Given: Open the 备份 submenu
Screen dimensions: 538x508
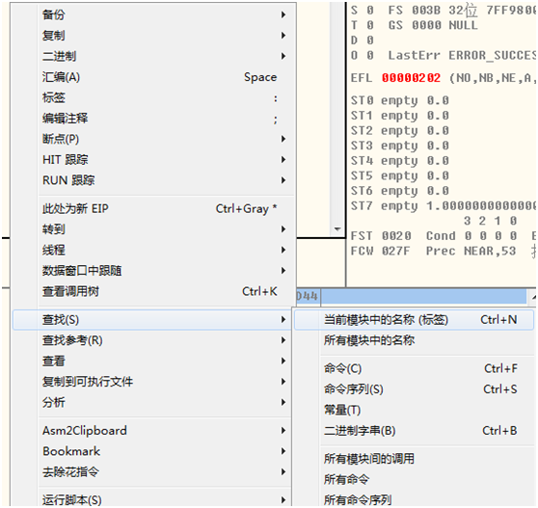Looking at the screenshot, I should click(152, 14).
